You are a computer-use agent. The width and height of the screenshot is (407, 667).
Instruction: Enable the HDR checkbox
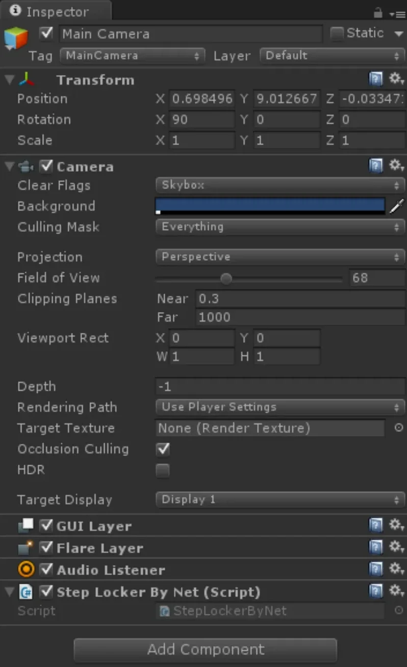[x=163, y=470]
